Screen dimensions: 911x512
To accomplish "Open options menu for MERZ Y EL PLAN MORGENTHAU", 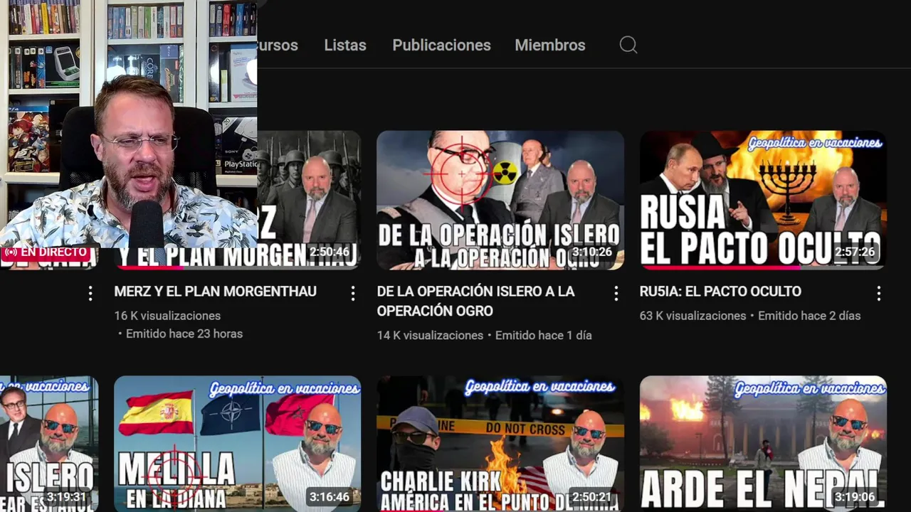I will click(352, 293).
